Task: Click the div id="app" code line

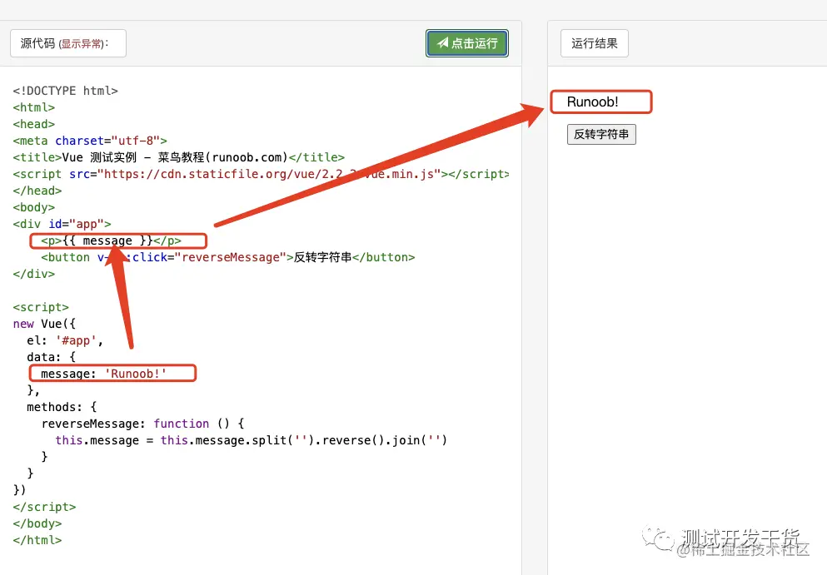Action: tap(62, 224)
